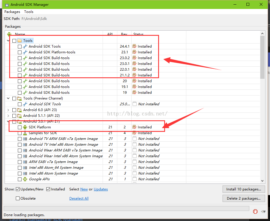270x221 pixels.
Task: Click the Android 5.1.1 (API 22) folder icon
Action: [x=20, y=116]
